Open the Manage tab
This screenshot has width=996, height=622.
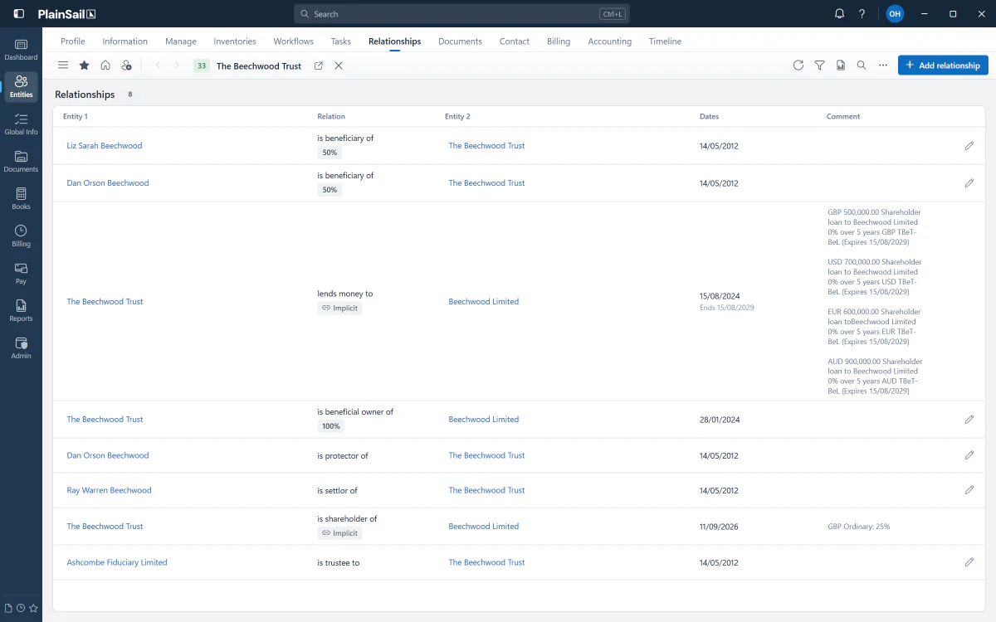(181, 41)
